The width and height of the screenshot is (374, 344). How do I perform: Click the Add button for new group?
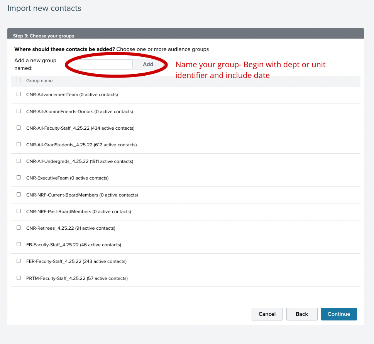pos(148,64)
